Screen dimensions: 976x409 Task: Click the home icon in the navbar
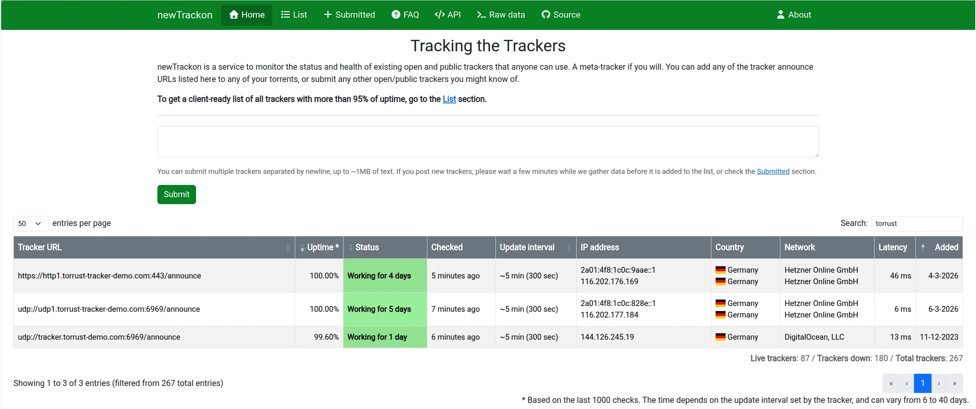click(x=234, y=15)
